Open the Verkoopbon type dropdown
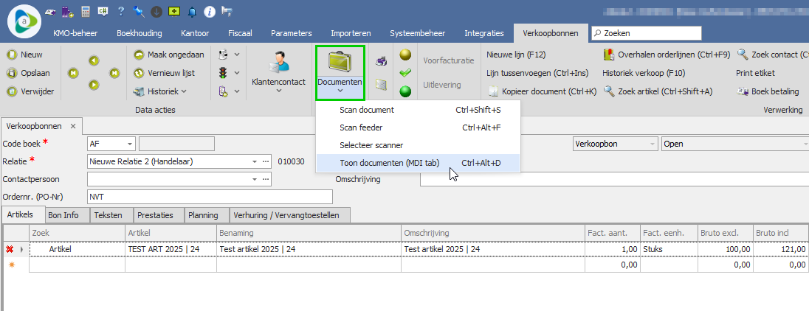This screenshot has height=311, width=809. coord(652,144)
